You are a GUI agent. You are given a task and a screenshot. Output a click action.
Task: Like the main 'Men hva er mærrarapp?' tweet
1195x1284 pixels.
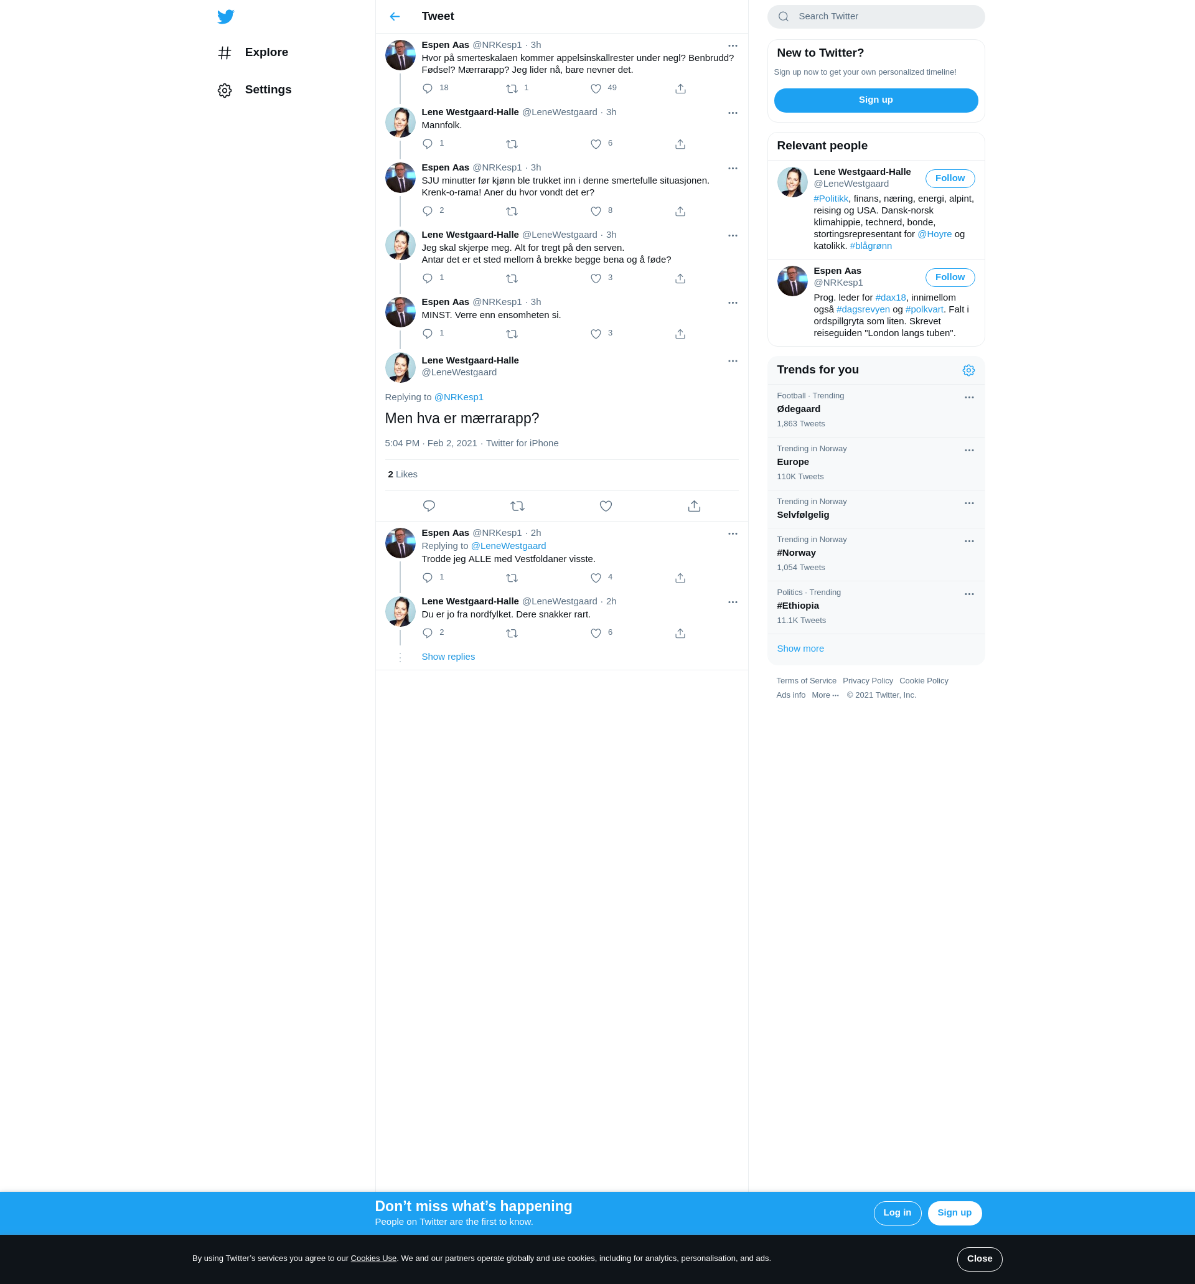[606, 507]
